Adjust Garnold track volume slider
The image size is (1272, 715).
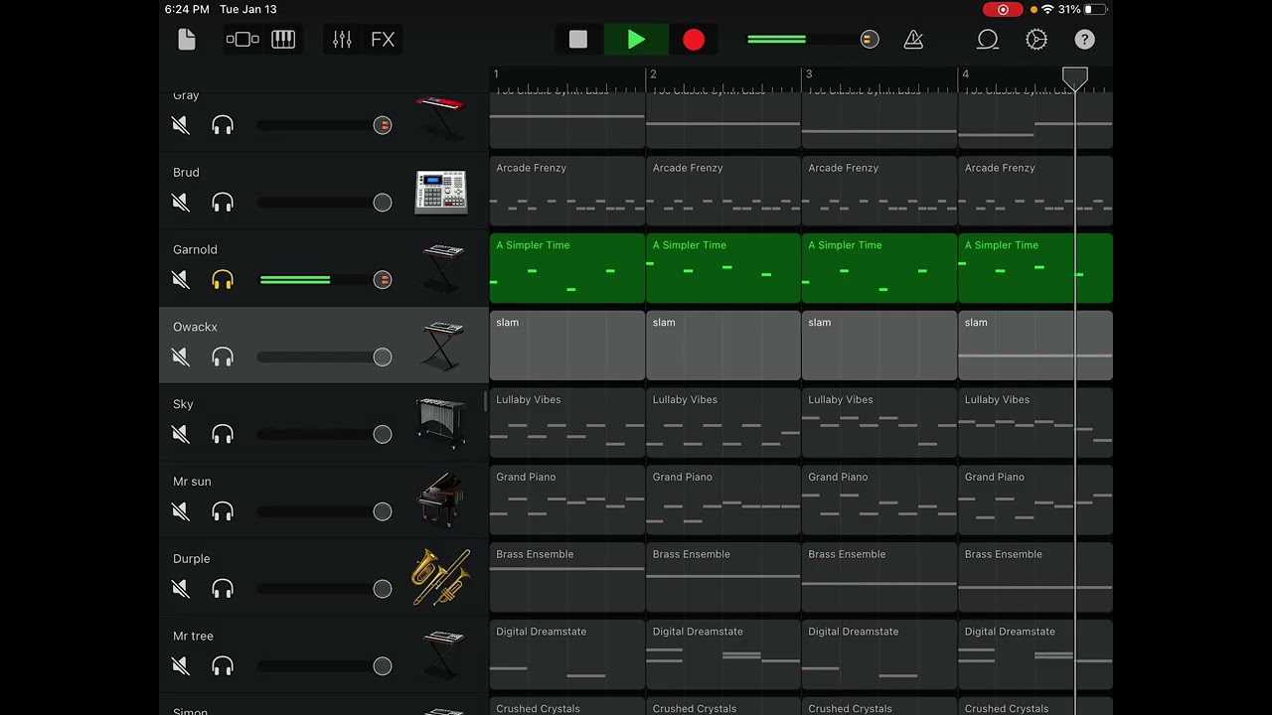pyautogui.click(x=325, y=280)
